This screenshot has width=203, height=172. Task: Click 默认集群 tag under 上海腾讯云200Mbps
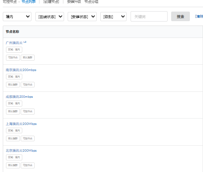[13, 138]
